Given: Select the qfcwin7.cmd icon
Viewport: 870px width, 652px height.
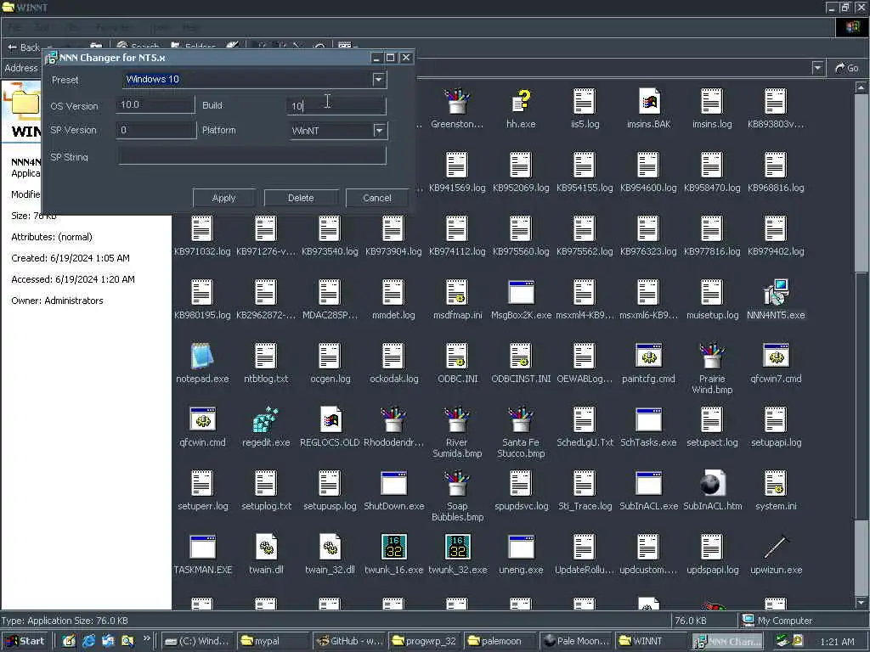Looking at the screenshot, I should 776,356.
